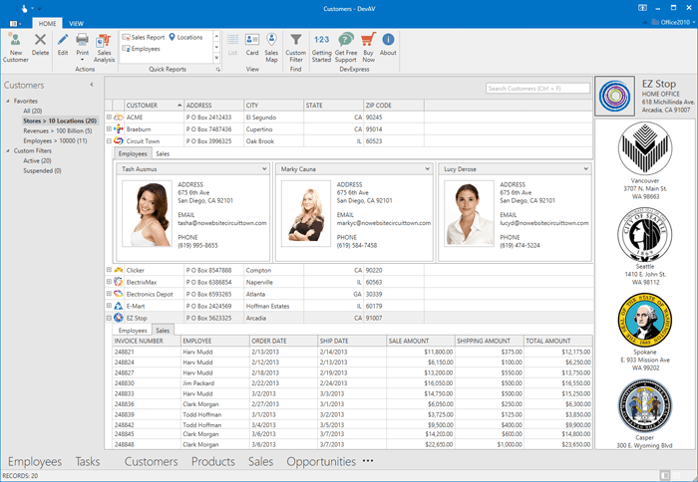
Task: Switch to the VIEW ribbon tab
Action: pos(77,22)
